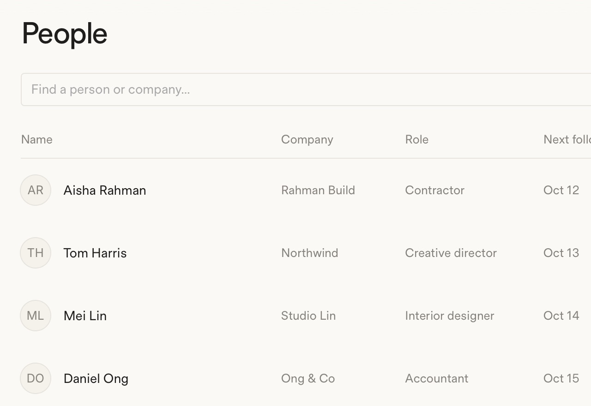
Task: Sort by the Name column header
Action: point(37,139)
